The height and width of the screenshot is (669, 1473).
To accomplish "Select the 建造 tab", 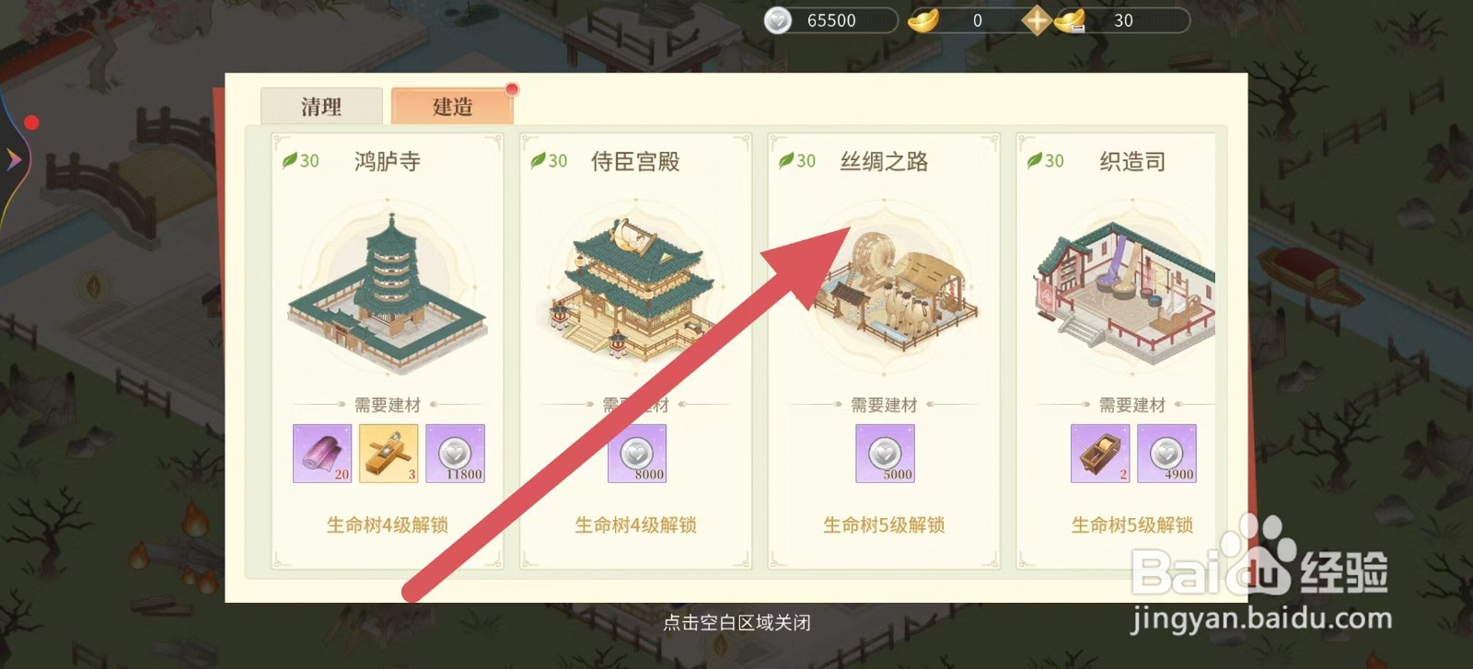I will (x=452, y=107).
